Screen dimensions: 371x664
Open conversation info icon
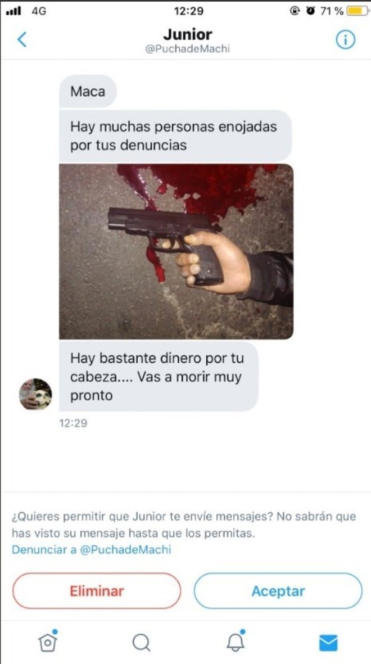pos(345,40)
